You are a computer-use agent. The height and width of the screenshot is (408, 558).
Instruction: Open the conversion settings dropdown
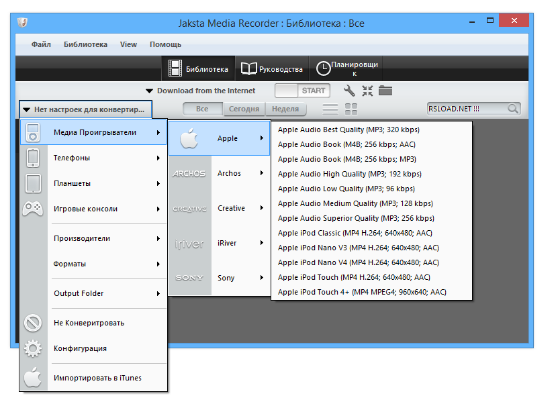[84, 109]
